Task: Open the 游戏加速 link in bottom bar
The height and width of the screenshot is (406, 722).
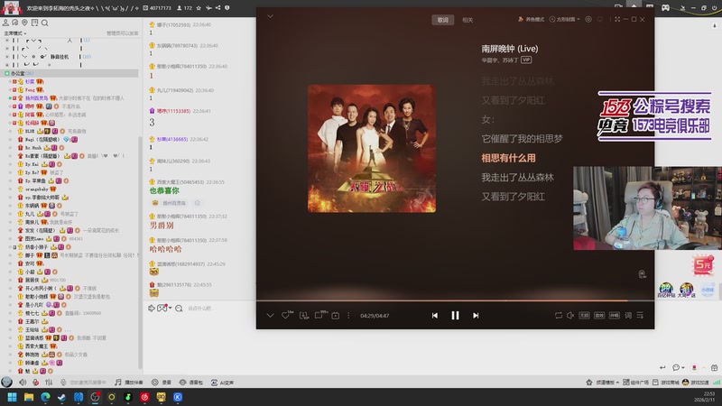Action: [696, 382]
